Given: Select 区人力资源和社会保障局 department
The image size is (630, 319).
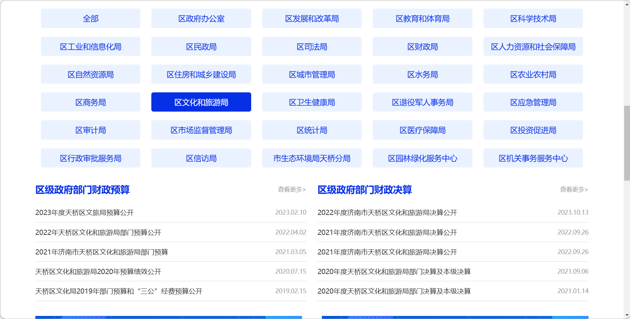Looking at the screenshot, I should pos(533,46).
